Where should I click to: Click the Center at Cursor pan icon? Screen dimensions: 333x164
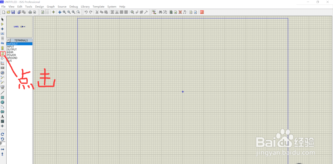click(60, 12)
